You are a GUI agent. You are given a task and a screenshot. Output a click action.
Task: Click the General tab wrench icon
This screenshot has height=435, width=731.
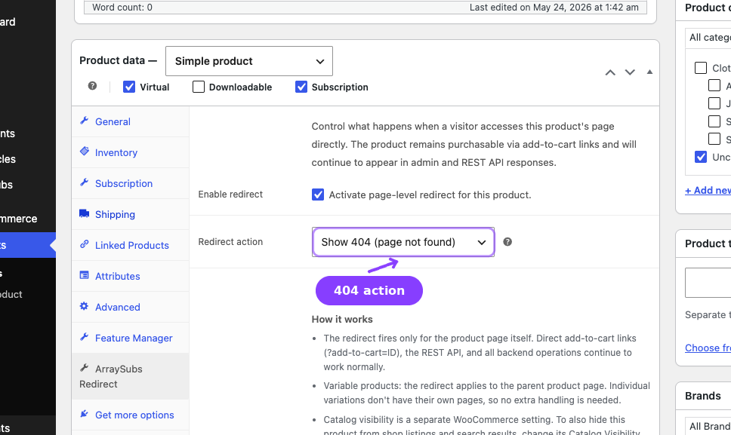coord(85,121)
